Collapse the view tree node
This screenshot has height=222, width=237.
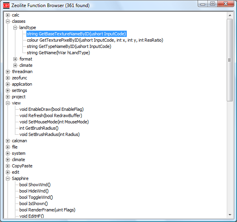pos(8,103)
